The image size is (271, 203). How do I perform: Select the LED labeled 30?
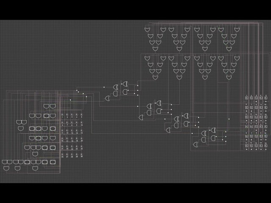tap(82, 154)
